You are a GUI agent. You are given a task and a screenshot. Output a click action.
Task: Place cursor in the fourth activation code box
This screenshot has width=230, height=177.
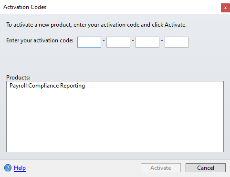[x=177, y=42]
